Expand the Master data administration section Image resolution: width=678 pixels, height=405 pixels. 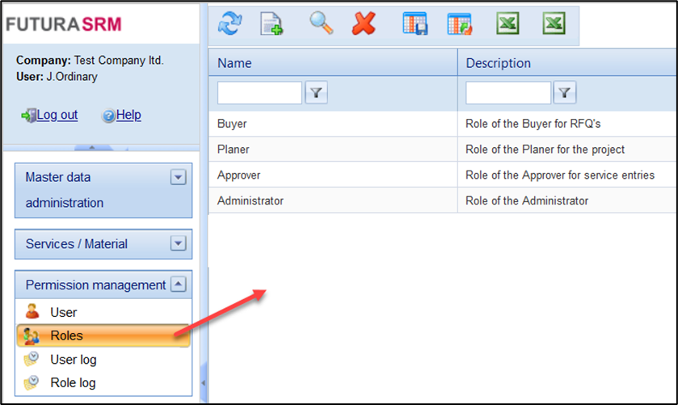click(x=178, y=178)
